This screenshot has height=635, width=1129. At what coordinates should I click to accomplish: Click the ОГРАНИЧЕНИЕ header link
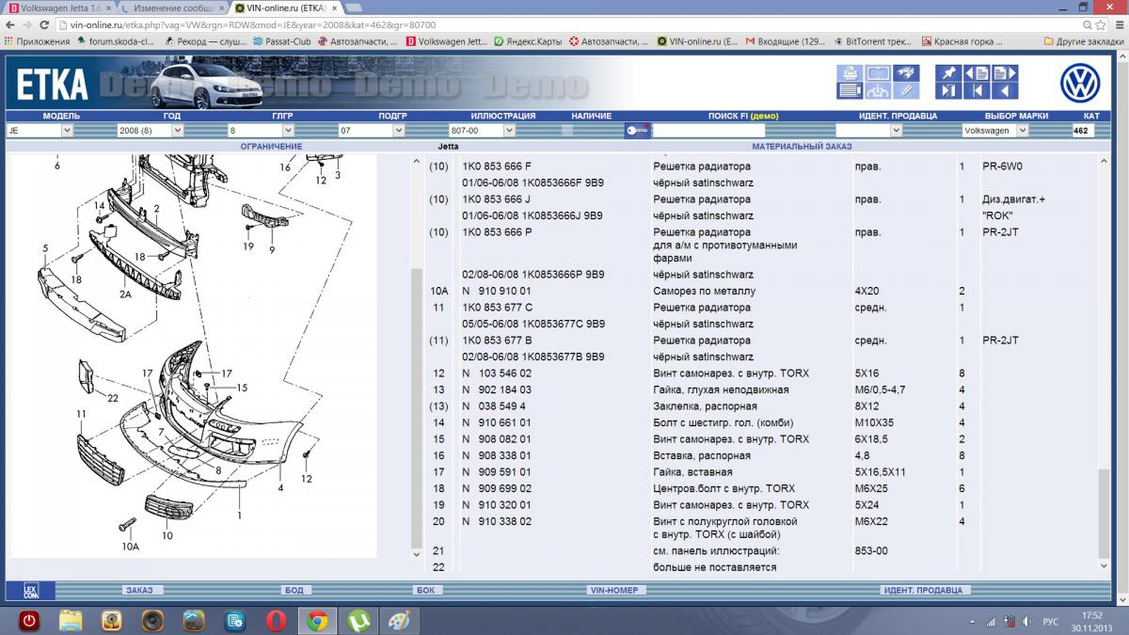click(x=271, y=147)
